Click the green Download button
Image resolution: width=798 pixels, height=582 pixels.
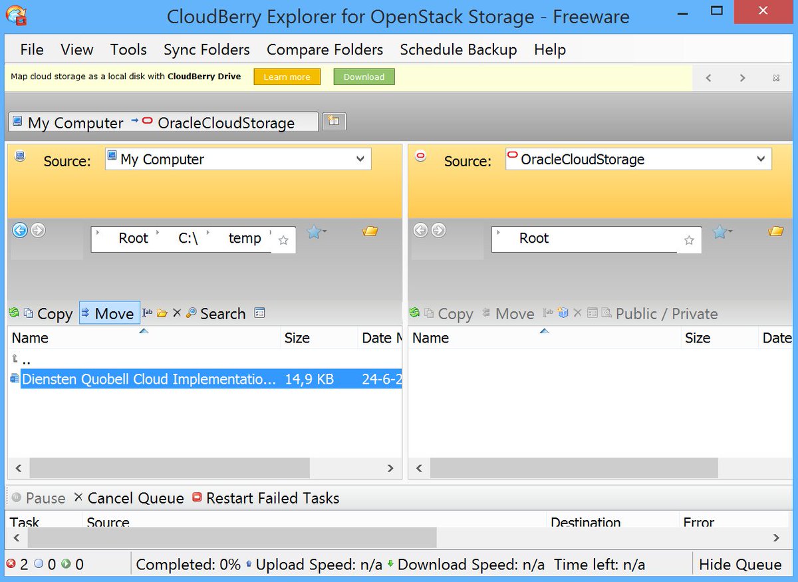pyautogui.click(x=364, y=77)
